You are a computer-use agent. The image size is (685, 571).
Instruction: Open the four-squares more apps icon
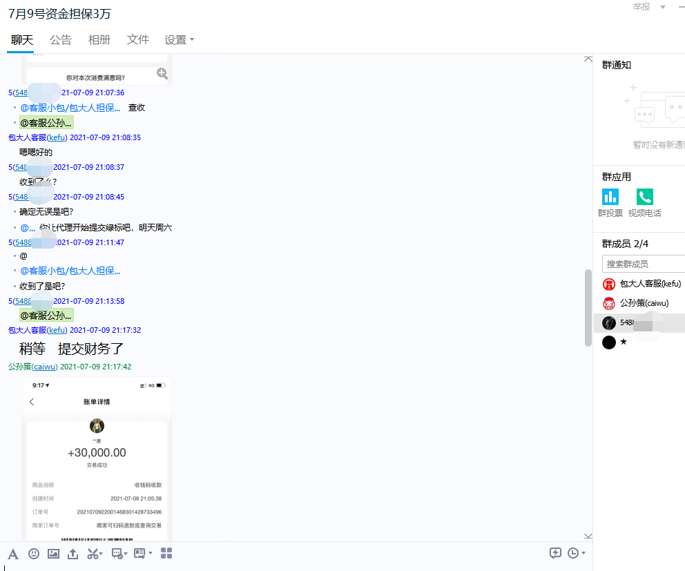pyautogui.click(x=166, y=553)
